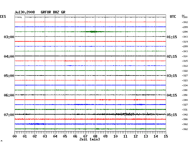Click the station label "GRFUR BHZ GR"
The width and height of the screenshot is (189, 144).
point(53,12)
